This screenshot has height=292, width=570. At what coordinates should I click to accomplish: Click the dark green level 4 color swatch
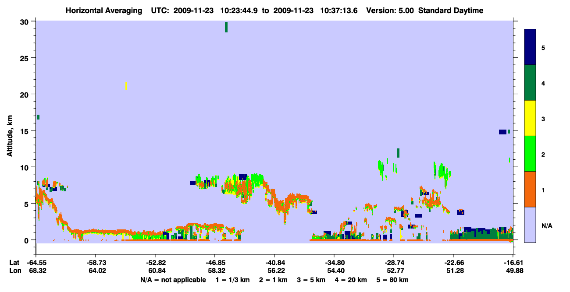click(530, 83)
